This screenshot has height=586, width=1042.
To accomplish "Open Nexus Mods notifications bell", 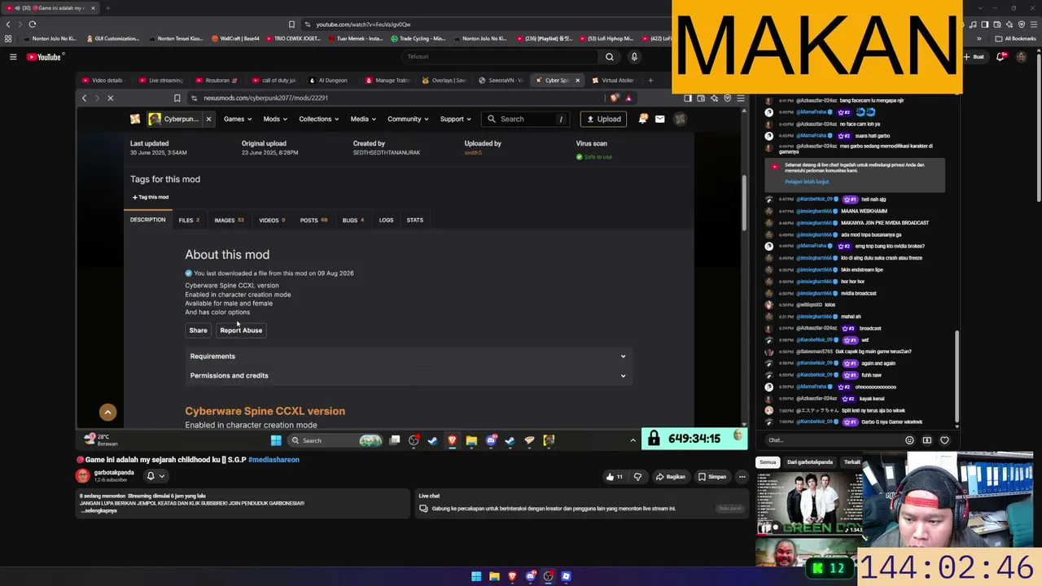I will (643, 119).
